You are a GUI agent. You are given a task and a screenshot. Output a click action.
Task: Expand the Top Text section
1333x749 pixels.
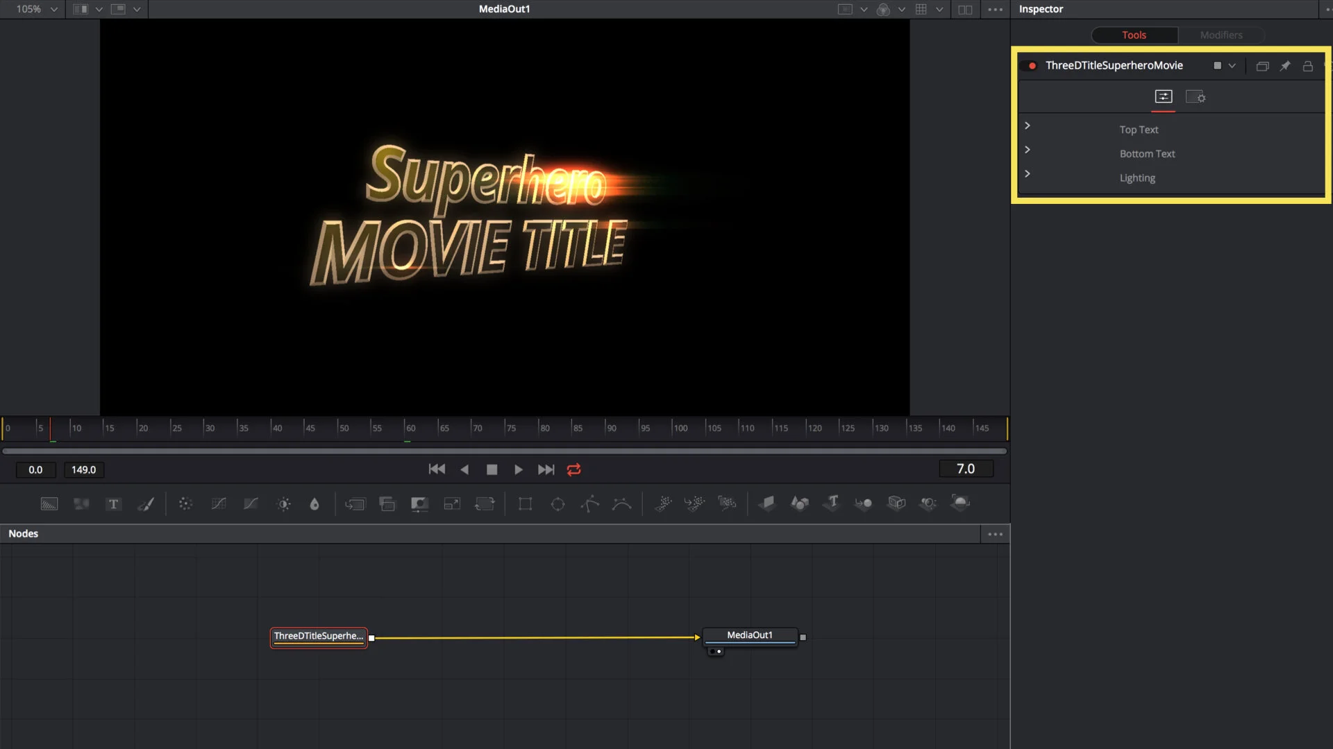pos(1028,126)
